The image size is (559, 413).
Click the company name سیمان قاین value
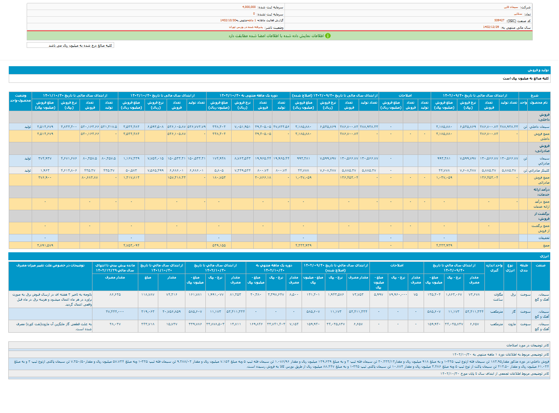pyautogui.click(x=511, y=7)
